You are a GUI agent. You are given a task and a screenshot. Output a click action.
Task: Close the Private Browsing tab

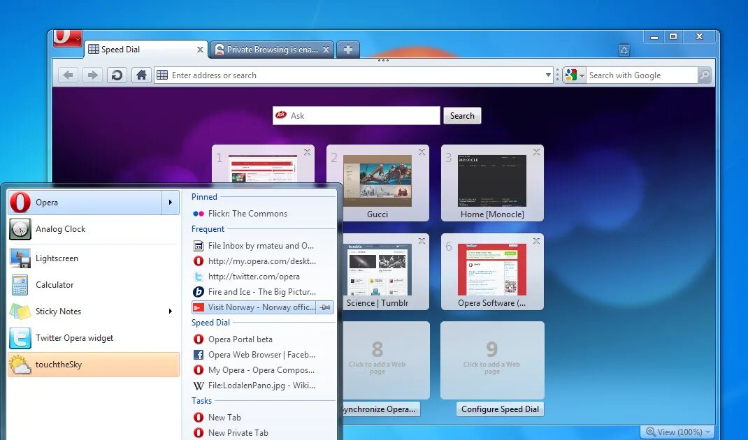(326, 50)
